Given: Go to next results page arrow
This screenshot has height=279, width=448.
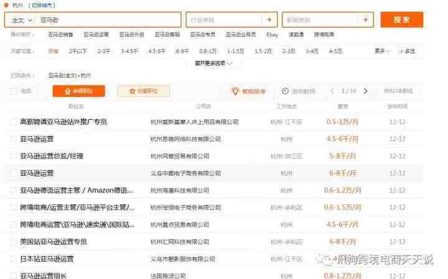Looking at the screenshot, I should point(365,91).
